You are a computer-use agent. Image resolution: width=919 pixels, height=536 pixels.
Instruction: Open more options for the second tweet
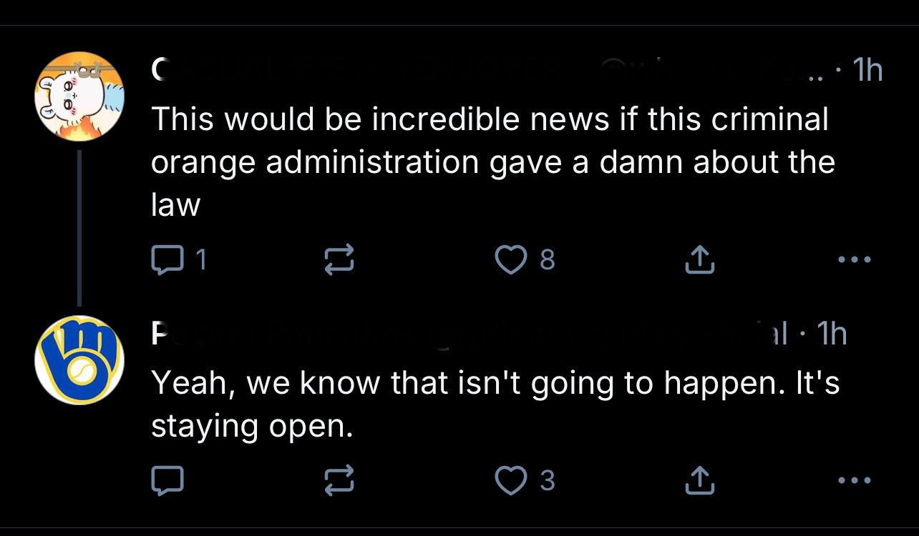(x=855, y=480)
